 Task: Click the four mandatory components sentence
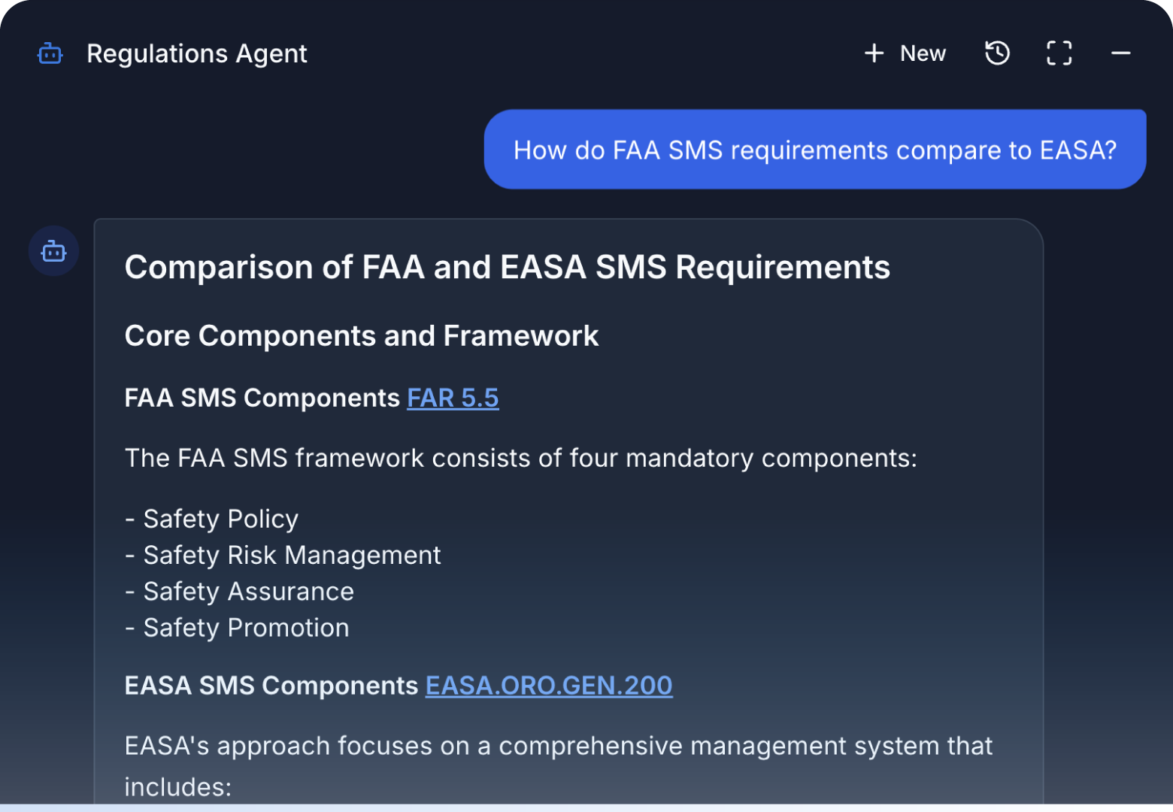coord(520,458)
